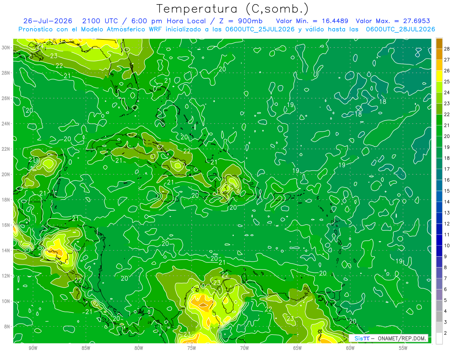Click the '7' label on the color scale
The width and height of the screenshot is (457, 353).
pyautogui.click(x=446, y=278)
